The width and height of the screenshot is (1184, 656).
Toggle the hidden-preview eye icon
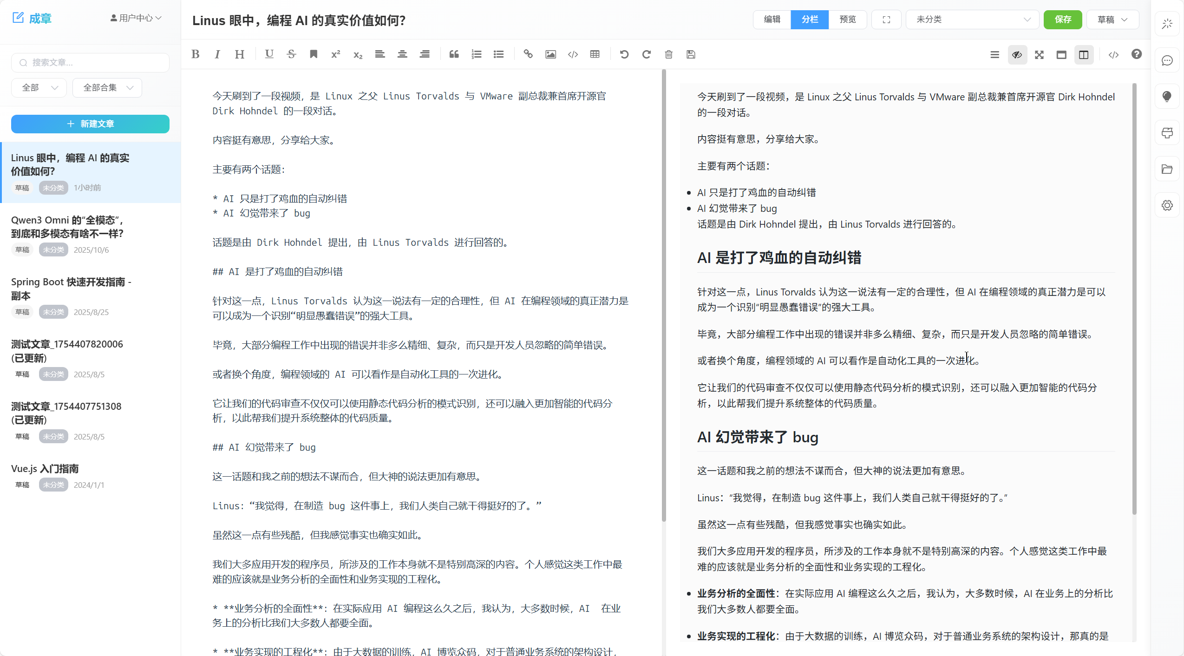[1017, 54]
